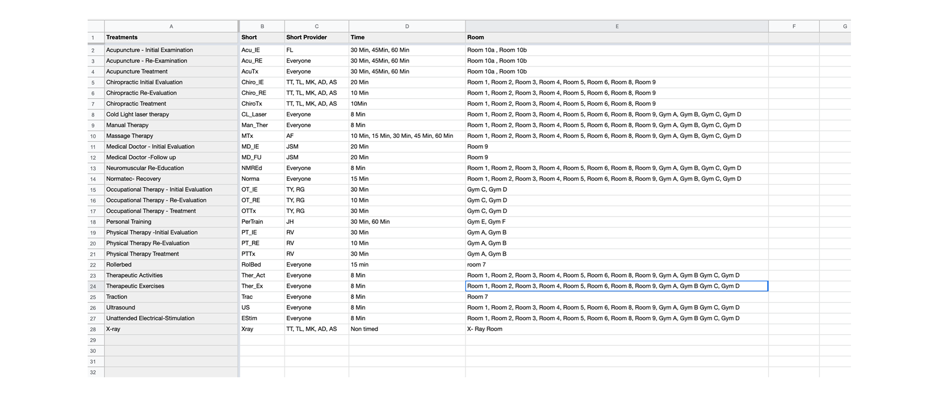
Task: Click the '15 min' Rollerbed time cell
Action: tap(407, 265)
